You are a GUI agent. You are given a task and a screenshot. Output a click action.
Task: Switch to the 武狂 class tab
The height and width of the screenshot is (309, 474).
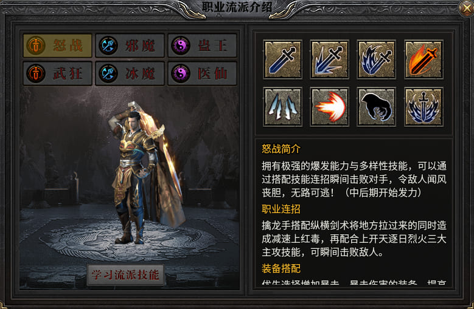tap(57, 73)
